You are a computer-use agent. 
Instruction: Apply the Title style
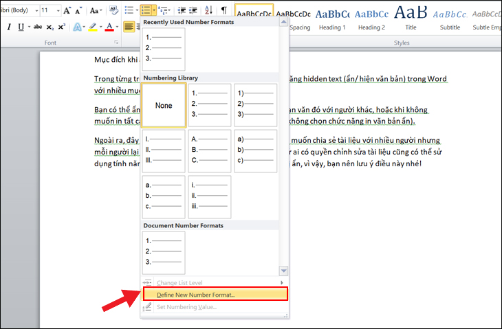tap(411, 19)
